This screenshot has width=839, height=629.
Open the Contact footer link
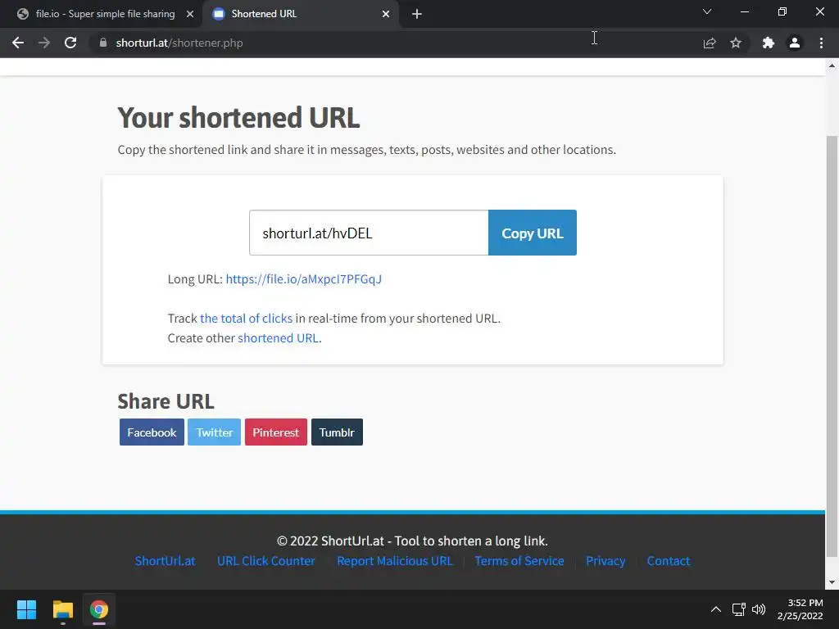(669, 560)
